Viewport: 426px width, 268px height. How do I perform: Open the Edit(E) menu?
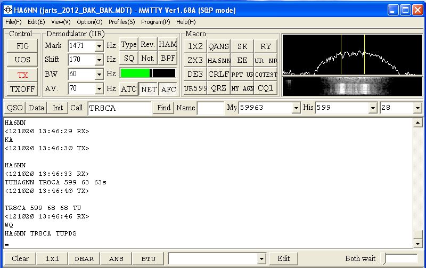(36, 22)
